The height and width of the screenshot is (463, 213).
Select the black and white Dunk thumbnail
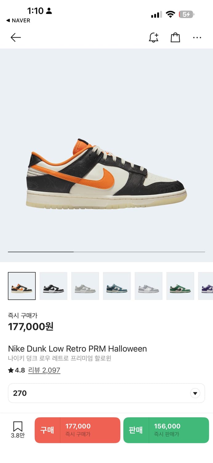(54, 286)
